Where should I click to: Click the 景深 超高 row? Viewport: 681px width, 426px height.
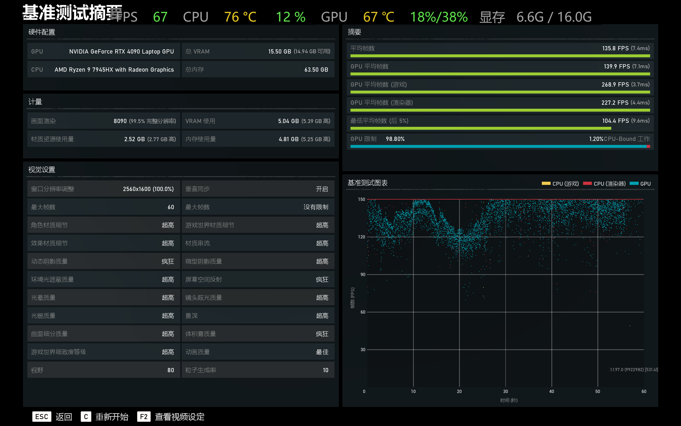point(258,315)
